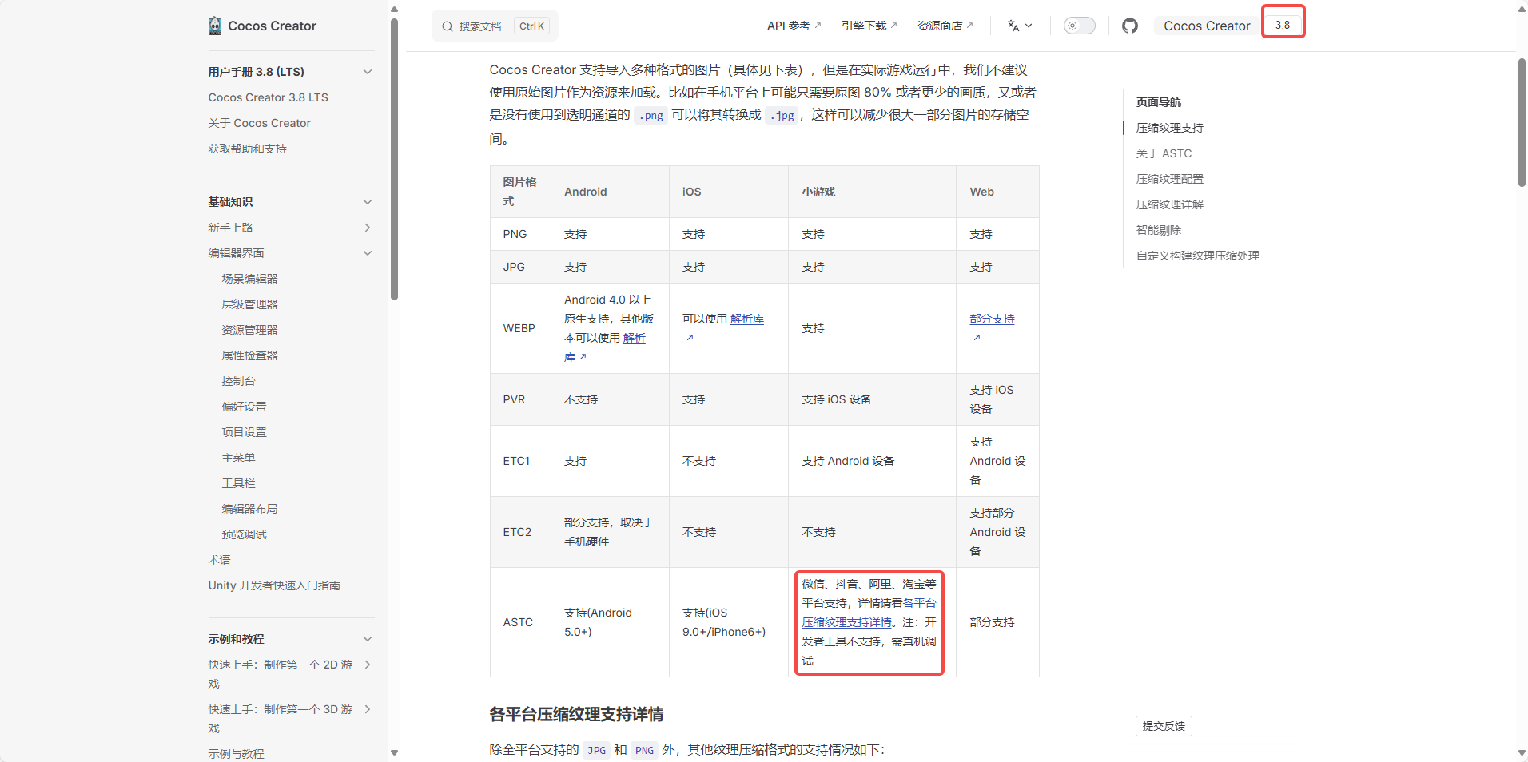Open the Android WEBP 解析库 link
Image resolution: width=1528 pixels, height=762 pixels.
click(635, 339)
